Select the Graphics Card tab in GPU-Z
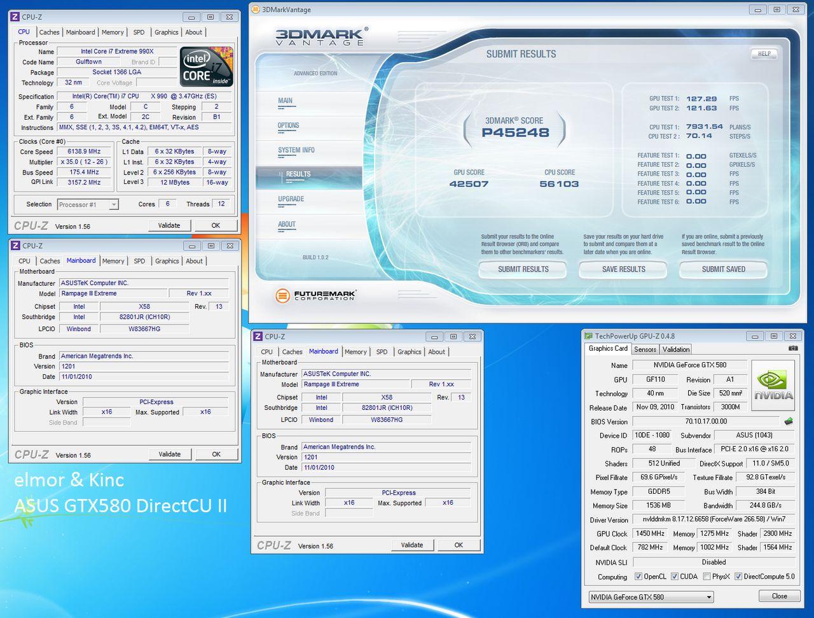Screen dimensions: 814x618 (x=608, y=348)
